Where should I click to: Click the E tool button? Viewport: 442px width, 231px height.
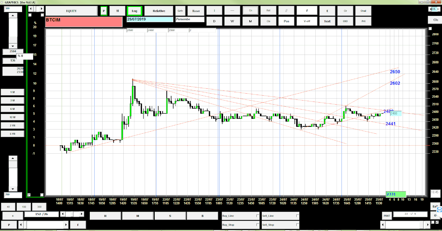click(x=327, y=11)
